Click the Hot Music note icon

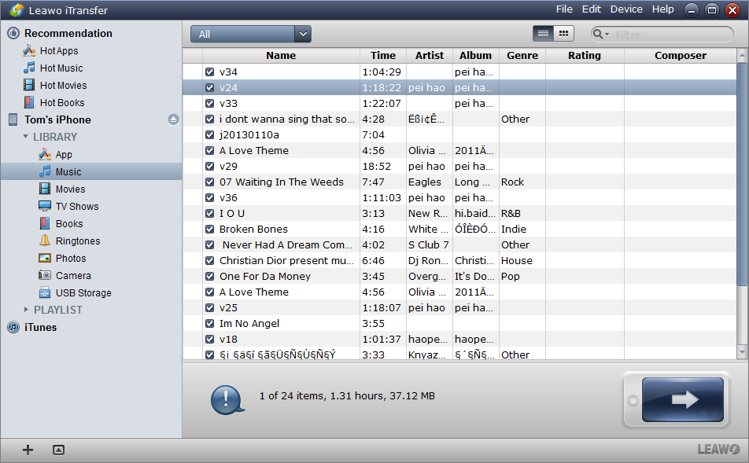click(x=29, y=68)
